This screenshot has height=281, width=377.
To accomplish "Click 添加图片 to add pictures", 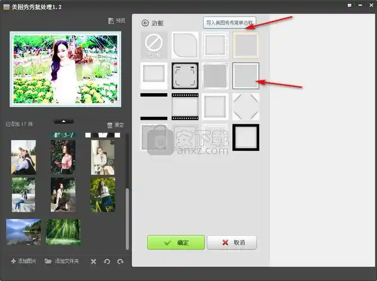I will (24, 261).
